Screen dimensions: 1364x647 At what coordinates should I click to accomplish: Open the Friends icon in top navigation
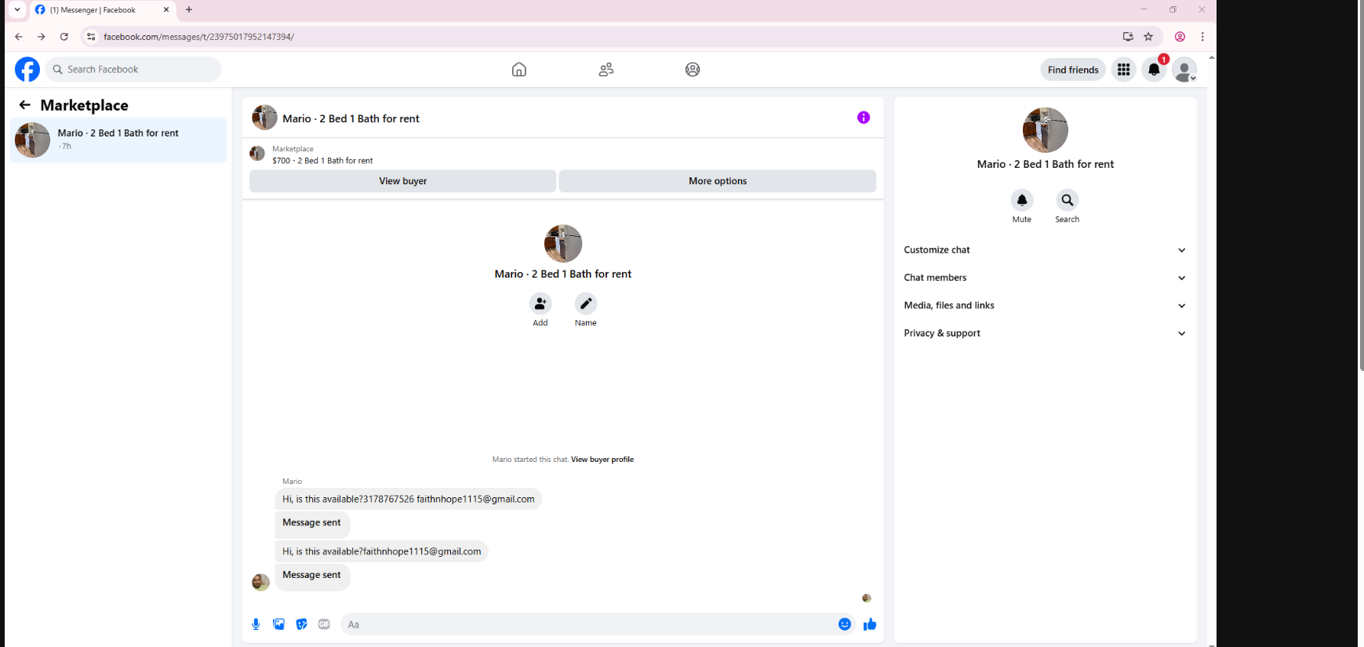[x=606, y=69]
